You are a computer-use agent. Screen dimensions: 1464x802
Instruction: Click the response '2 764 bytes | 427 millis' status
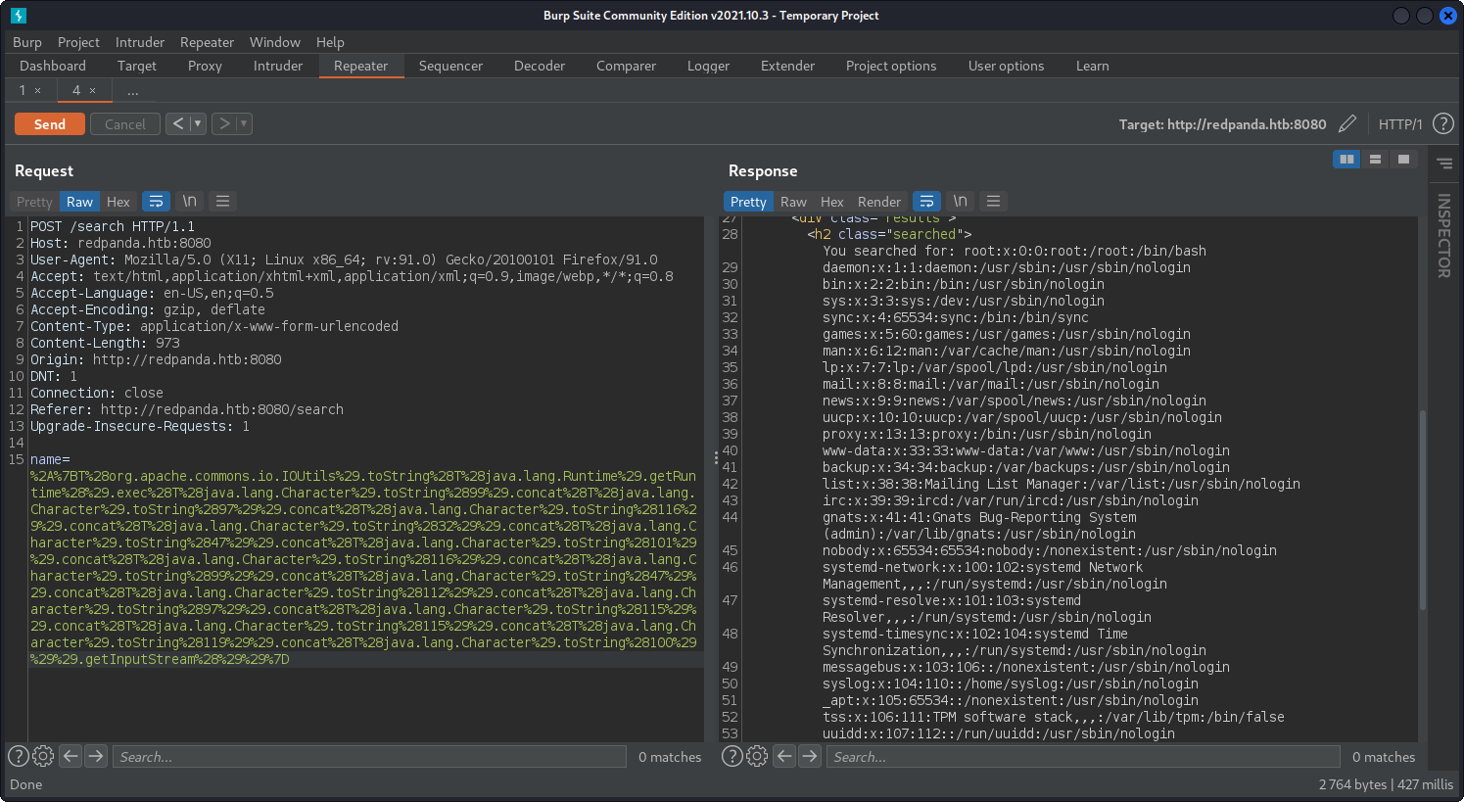tap(1386, 784)
